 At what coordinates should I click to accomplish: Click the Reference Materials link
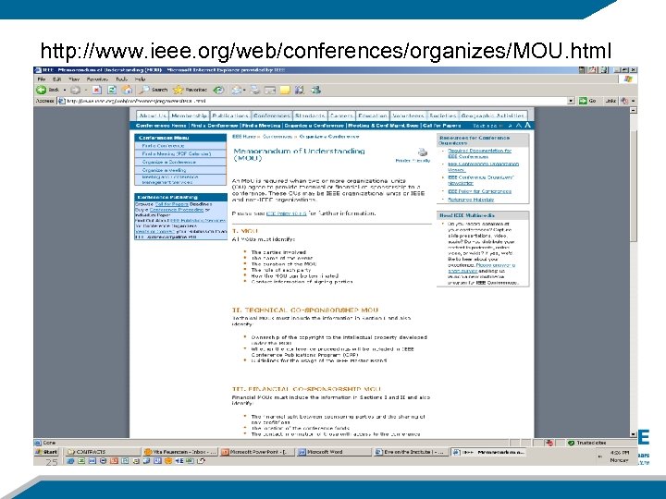tap(471, 200)
